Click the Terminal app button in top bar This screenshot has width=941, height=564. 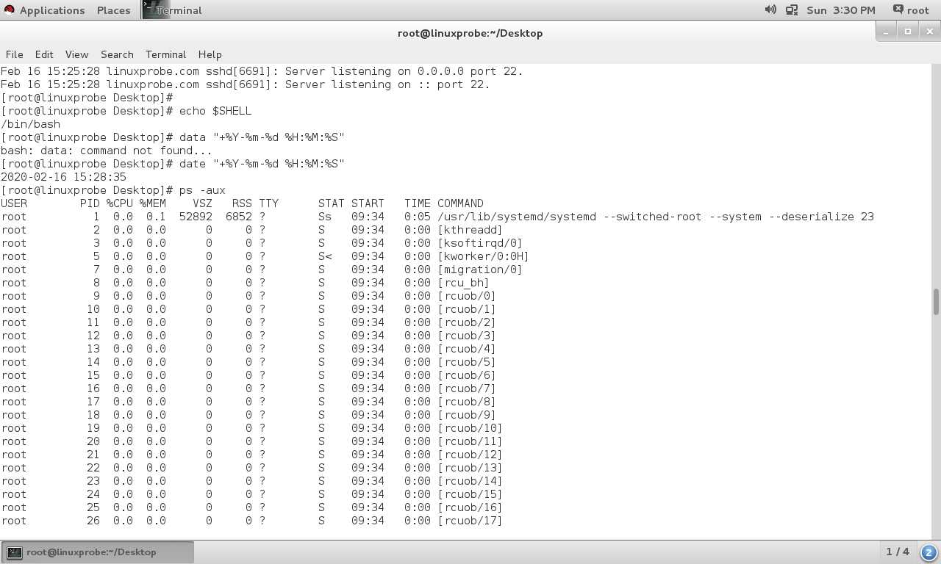[x=173, y=10]
